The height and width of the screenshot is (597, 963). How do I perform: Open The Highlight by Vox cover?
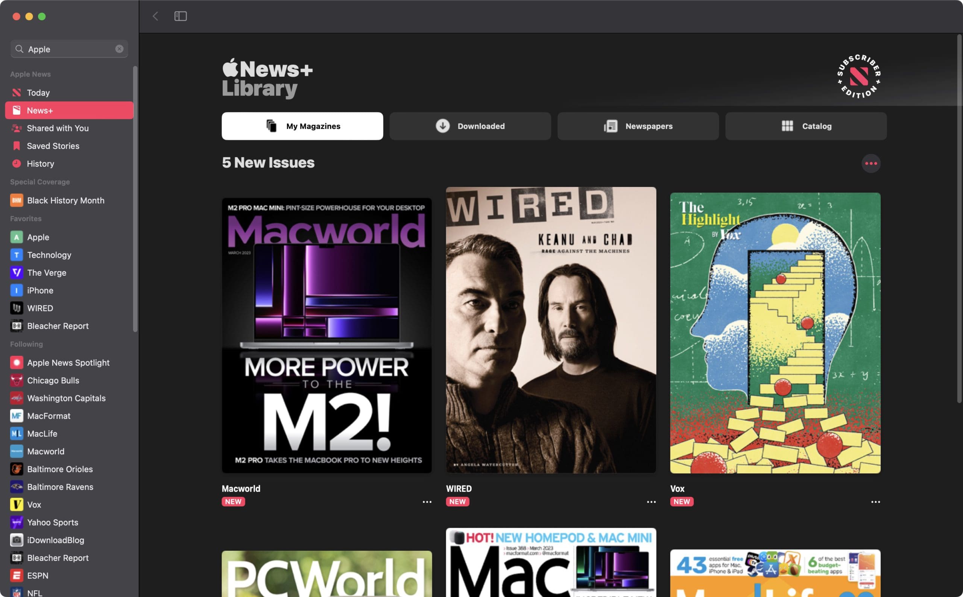pos(775,333)
